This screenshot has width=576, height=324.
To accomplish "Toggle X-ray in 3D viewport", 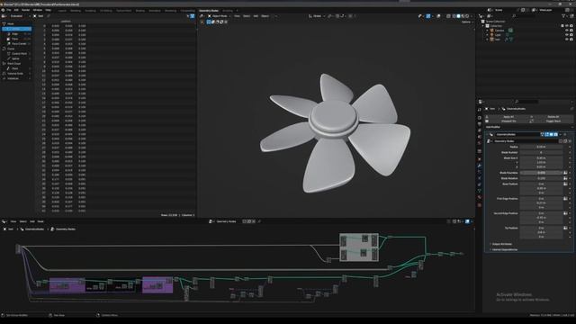I will (x=448, y=16).
